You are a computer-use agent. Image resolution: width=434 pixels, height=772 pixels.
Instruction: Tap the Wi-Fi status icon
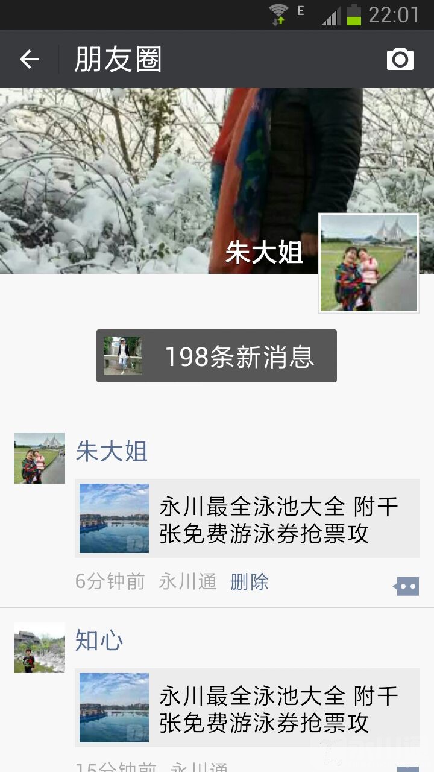tap(278, 14)
